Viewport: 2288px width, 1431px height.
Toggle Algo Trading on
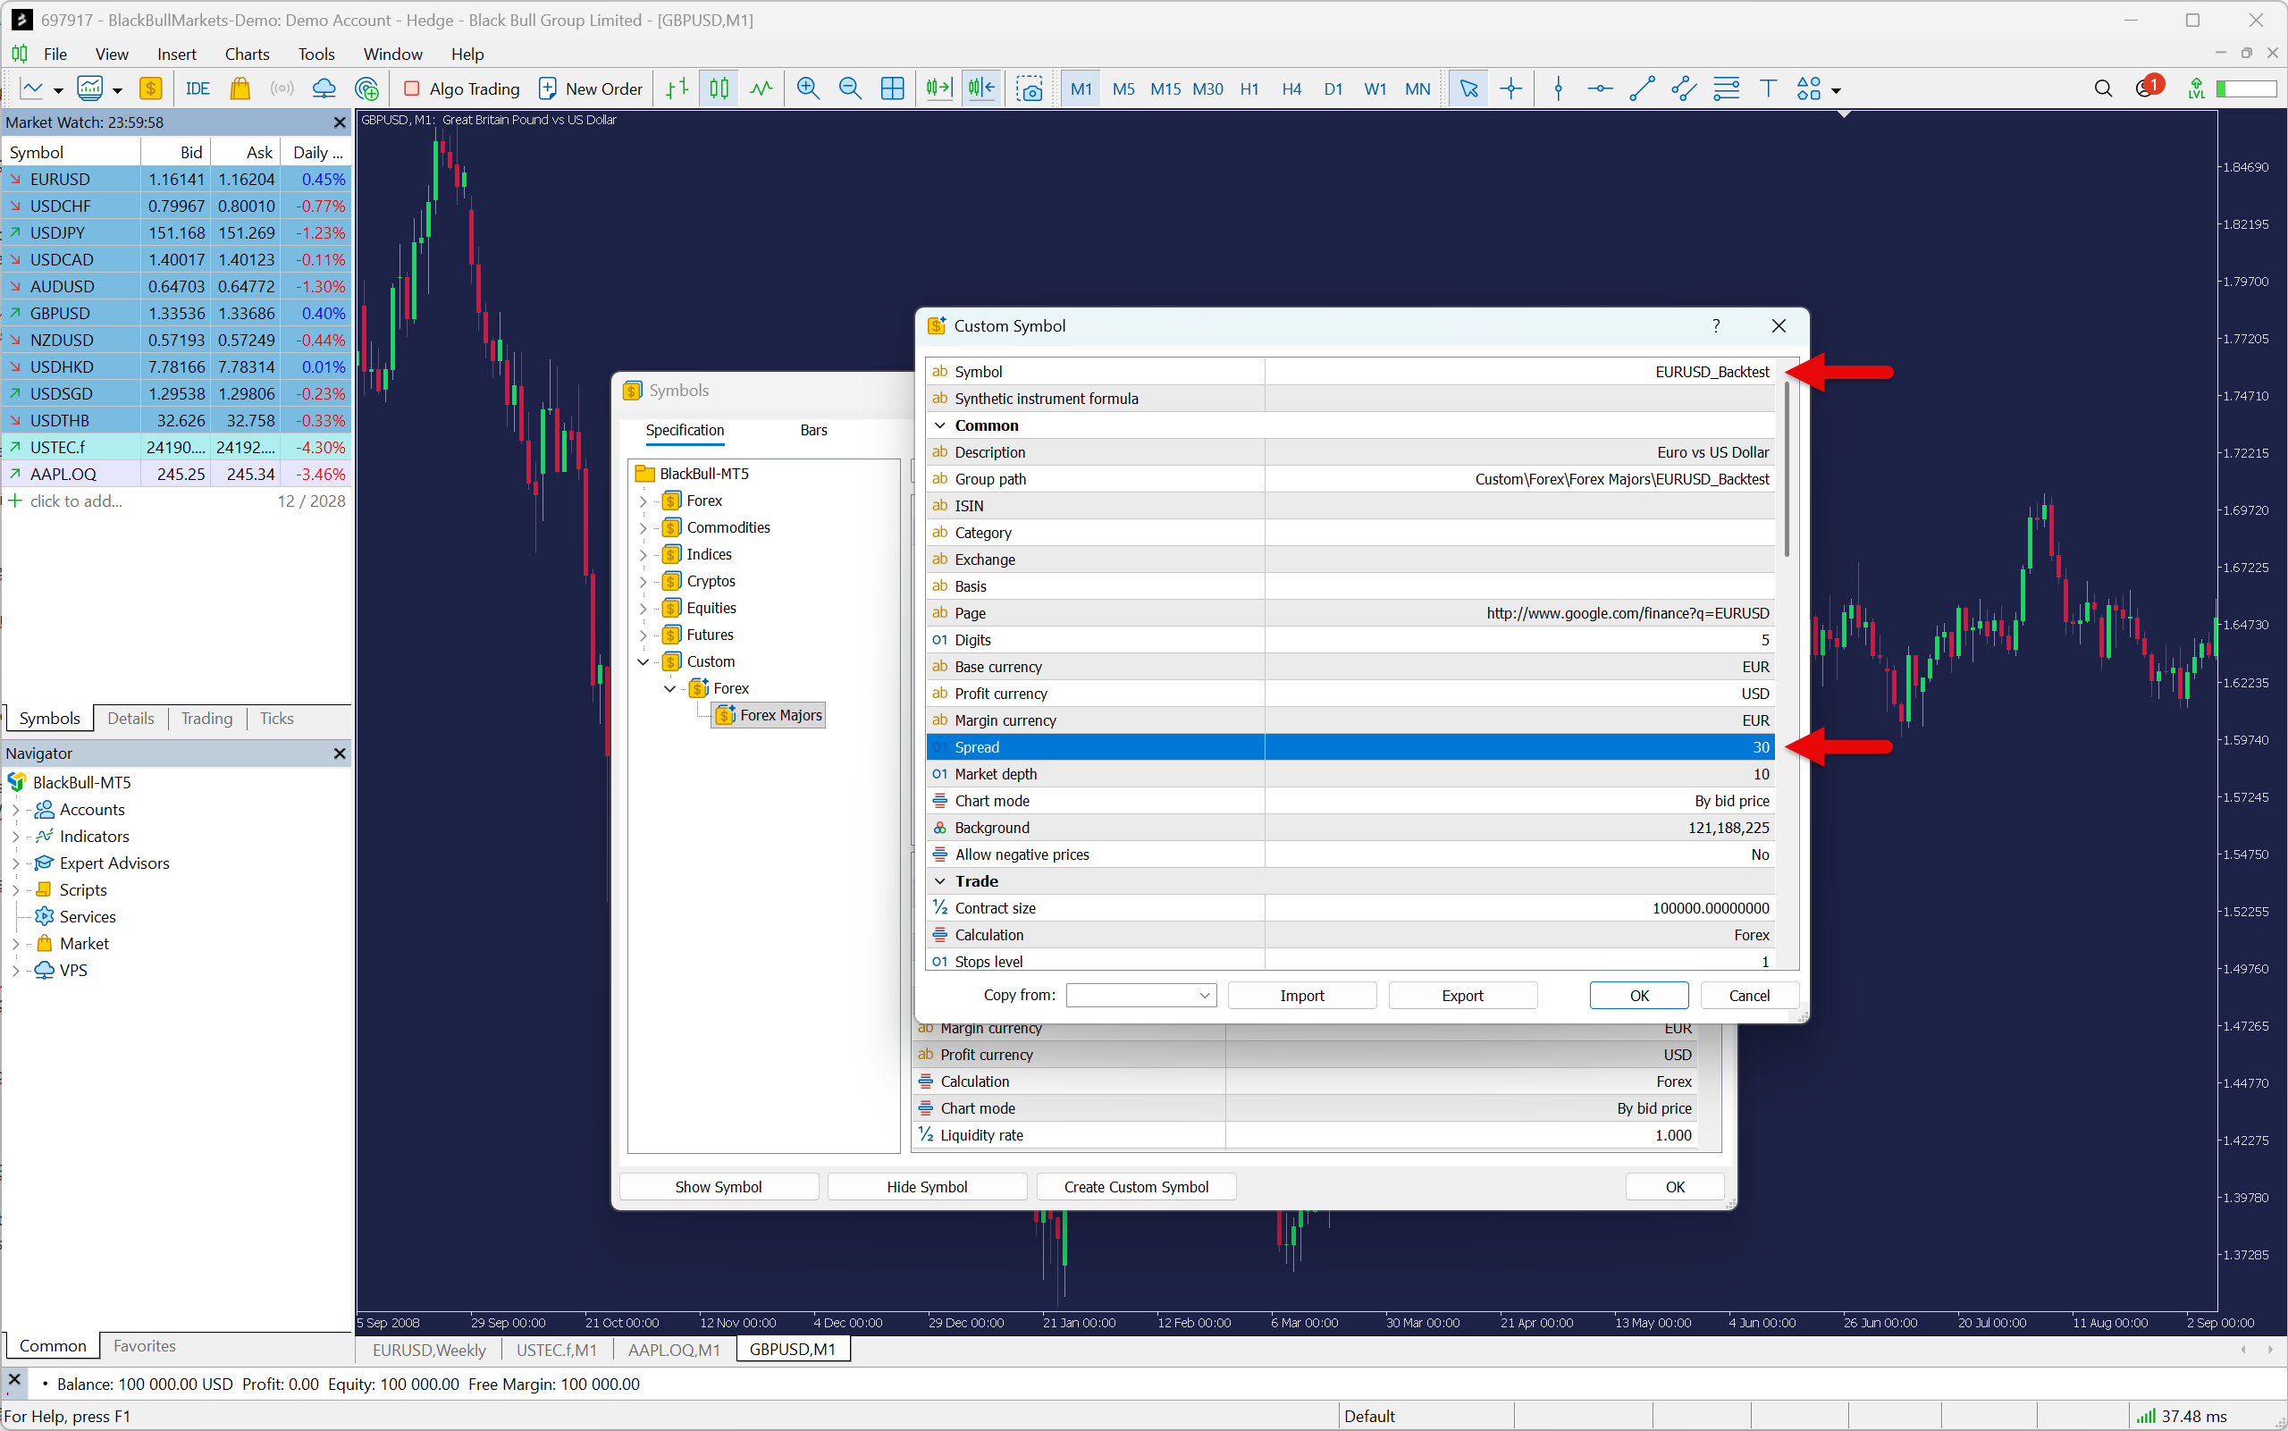tap(462, 89)
